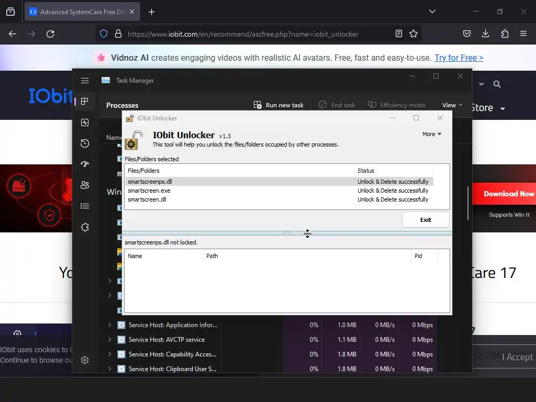Click Run new task in Task Manager

[278, 105]
